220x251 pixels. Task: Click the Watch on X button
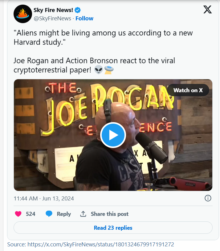[188, 90]
